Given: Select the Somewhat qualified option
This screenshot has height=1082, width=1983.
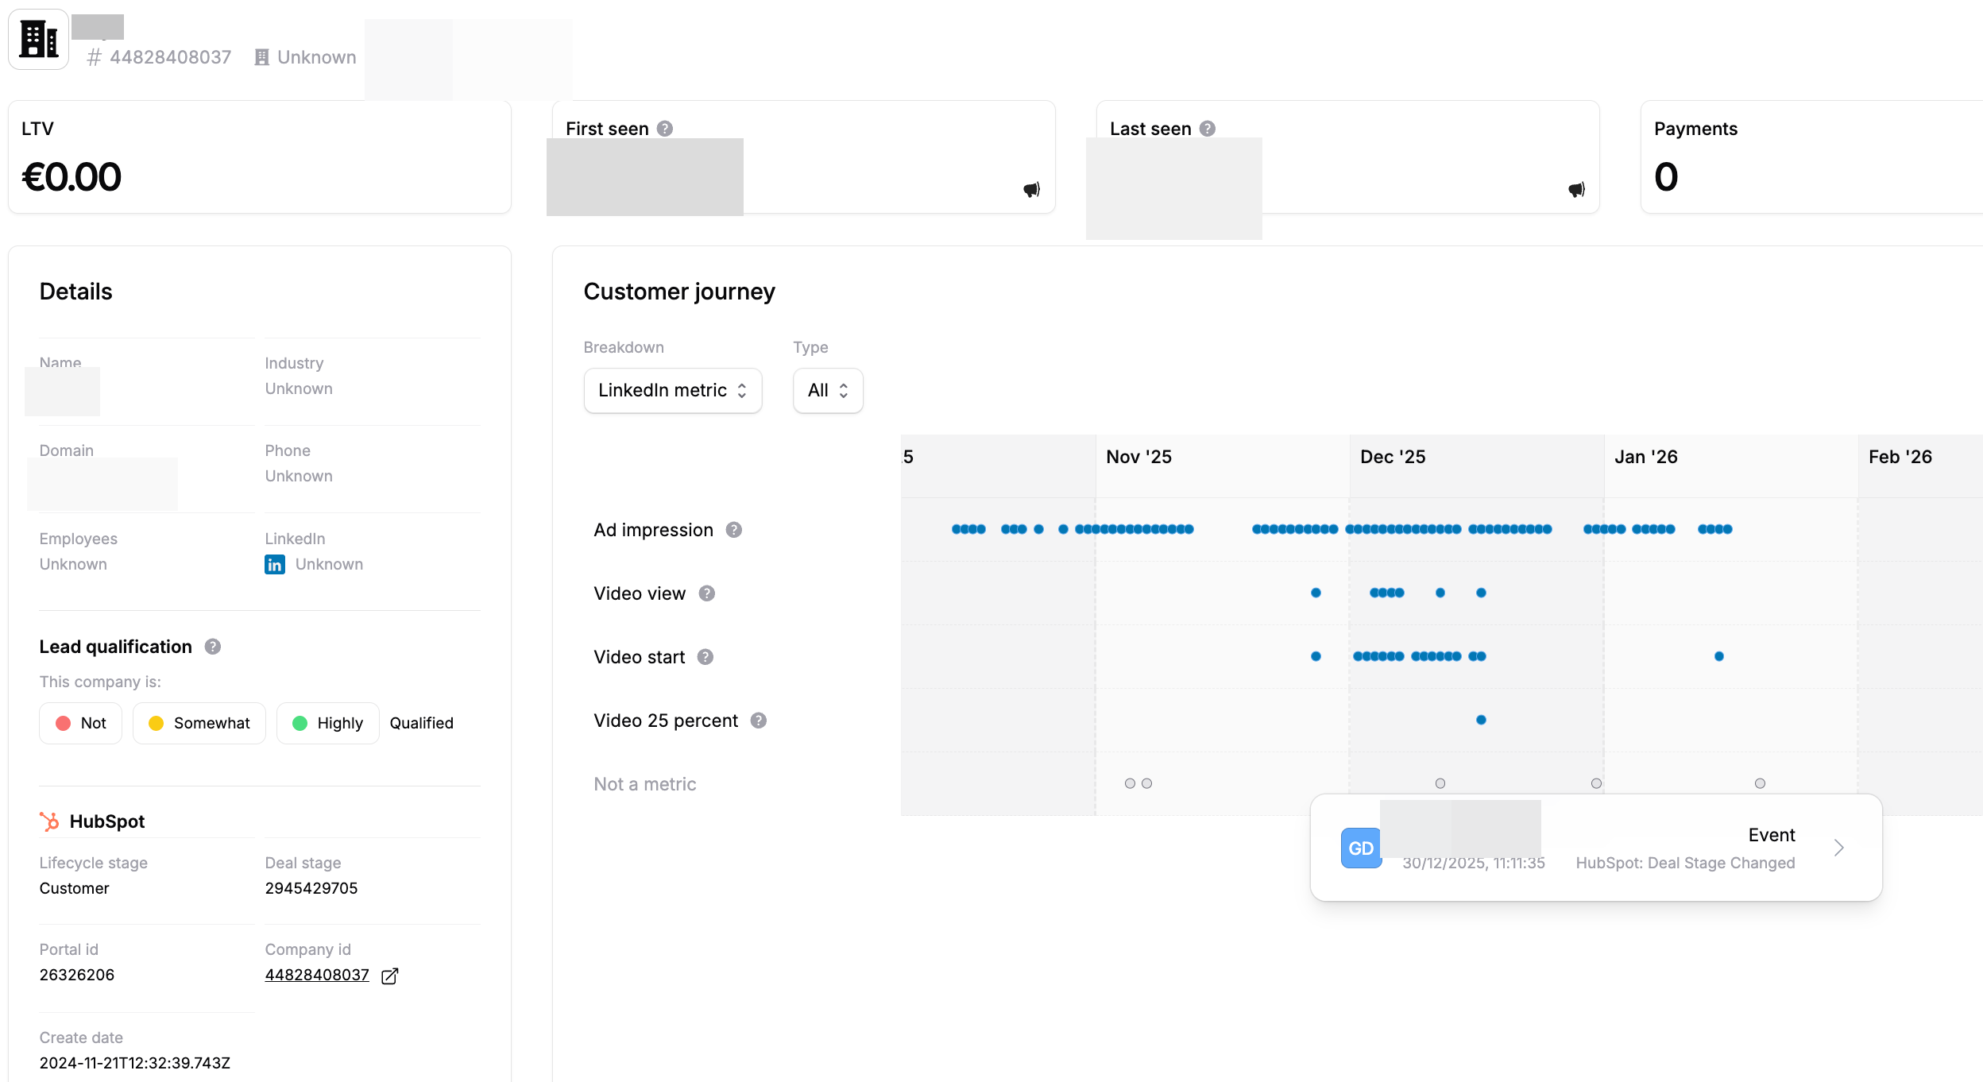Looking at the screenshot, I should tap(198, 723).
